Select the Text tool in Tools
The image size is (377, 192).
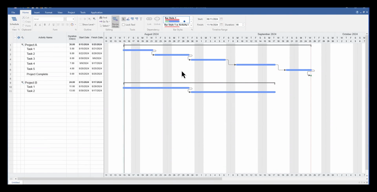coord(141,19)
